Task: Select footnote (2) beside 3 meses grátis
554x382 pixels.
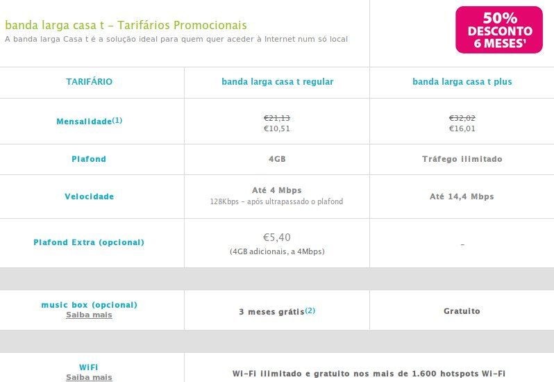Action: point(310,310)
